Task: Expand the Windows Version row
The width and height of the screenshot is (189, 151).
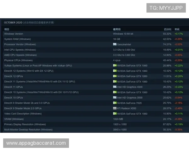Action: [14, 34]
